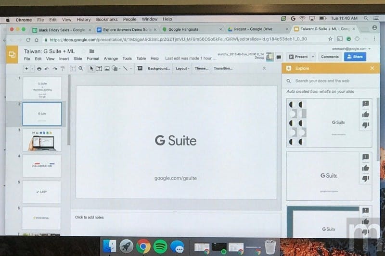Open the Arrange menu
Screen dimensions: 385x256
click(x=111, y=59)
